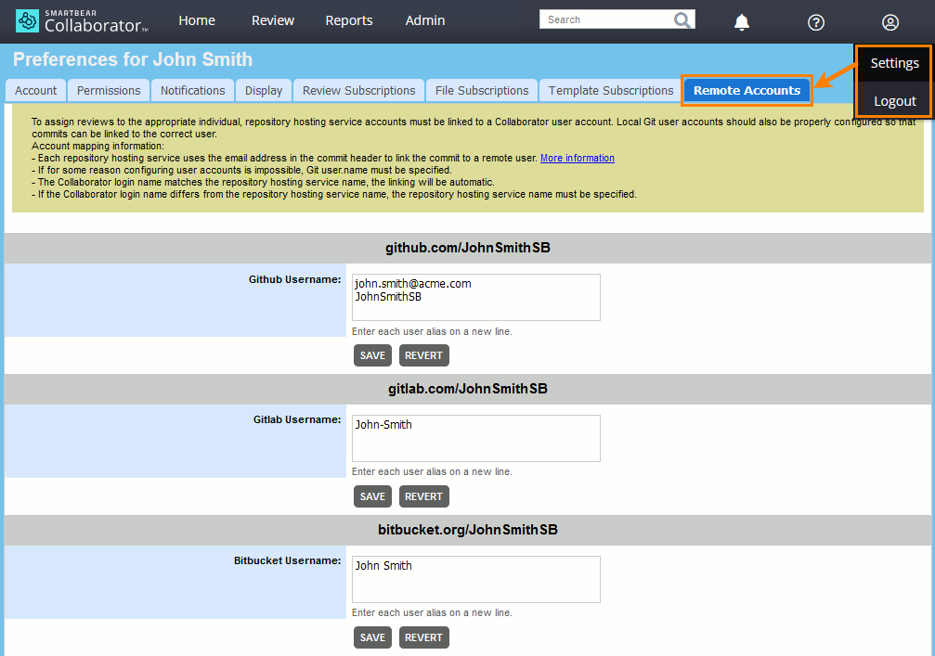The image size is (935, 656).
Task: Select the Remote Accounts tab
Action: coord(747,91)
